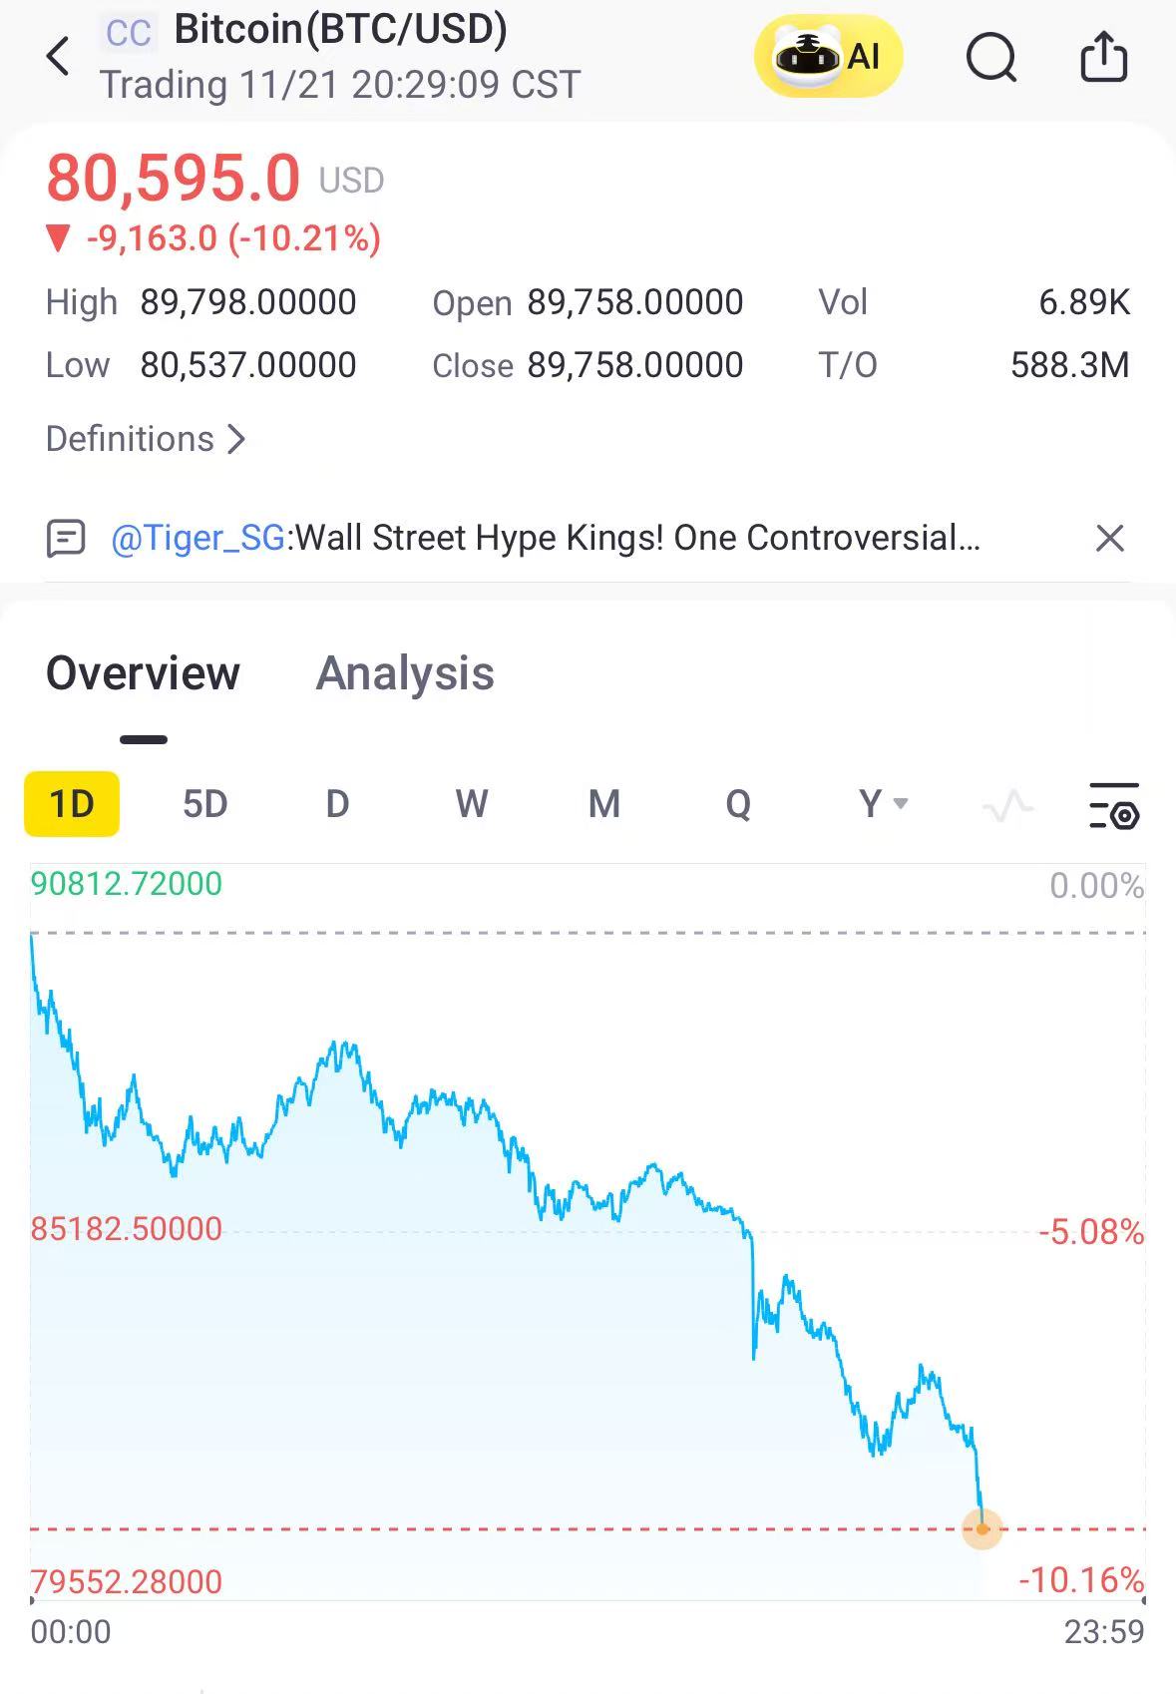Select the 1D timeframe

(72, 804)
